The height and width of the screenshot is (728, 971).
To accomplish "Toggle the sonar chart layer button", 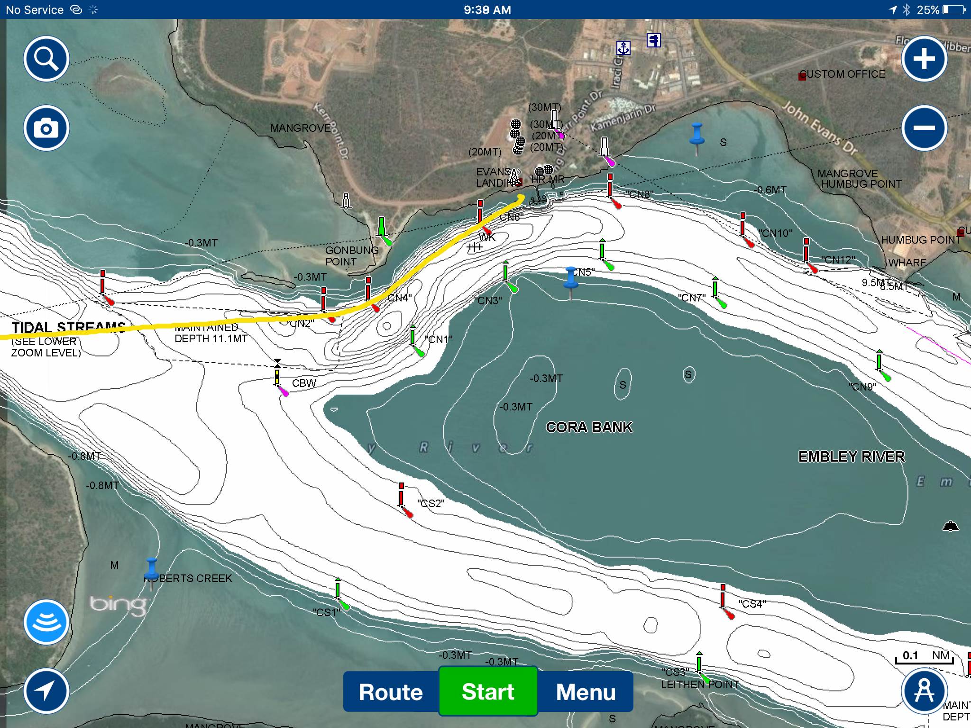I will (46, 622).
